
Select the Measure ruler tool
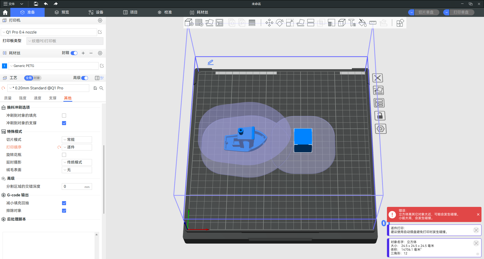(x=373, y=23)
